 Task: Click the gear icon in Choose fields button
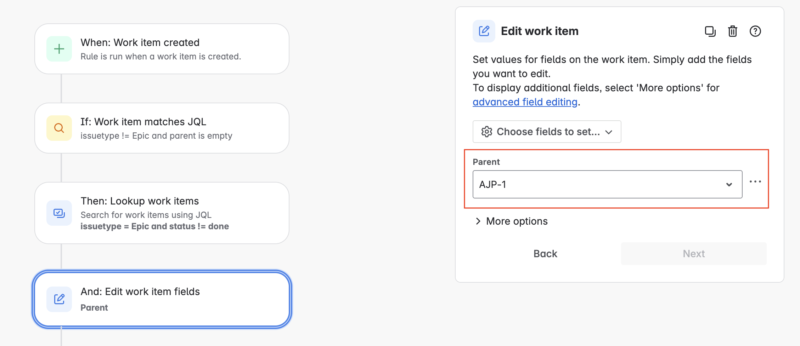click(x=487, y=132)
